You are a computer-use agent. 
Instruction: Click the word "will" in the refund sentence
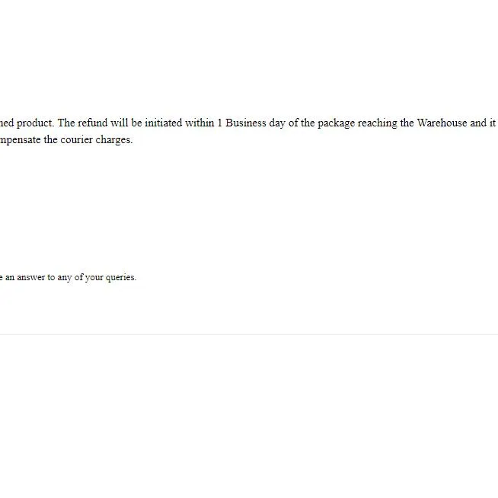pyautogui.click(x=119, y=123)
